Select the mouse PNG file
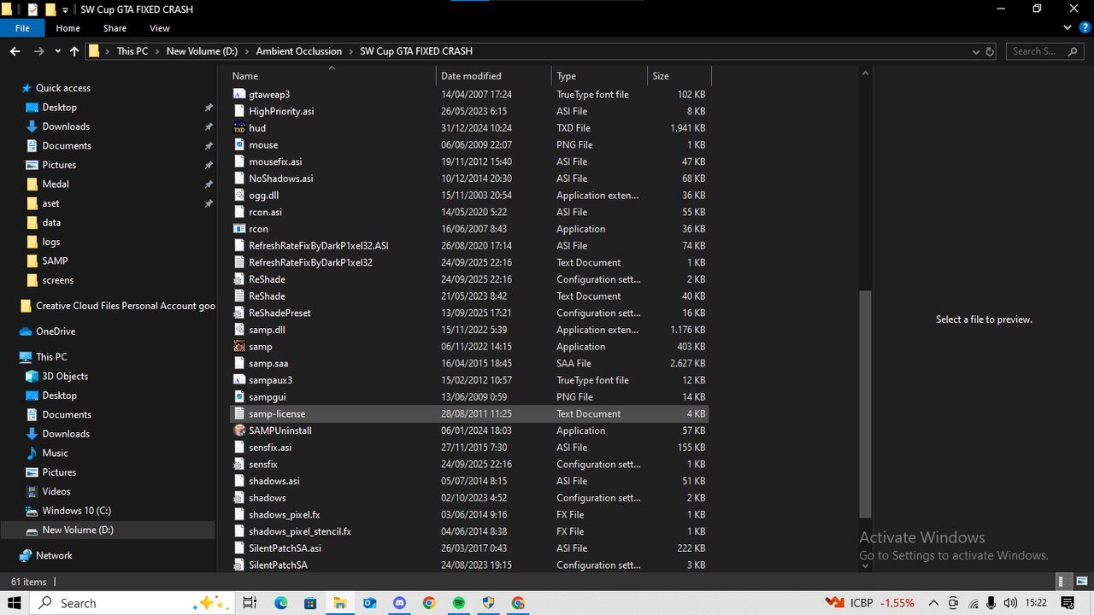This screenshot has width=1094, height=615. (263, 145)
